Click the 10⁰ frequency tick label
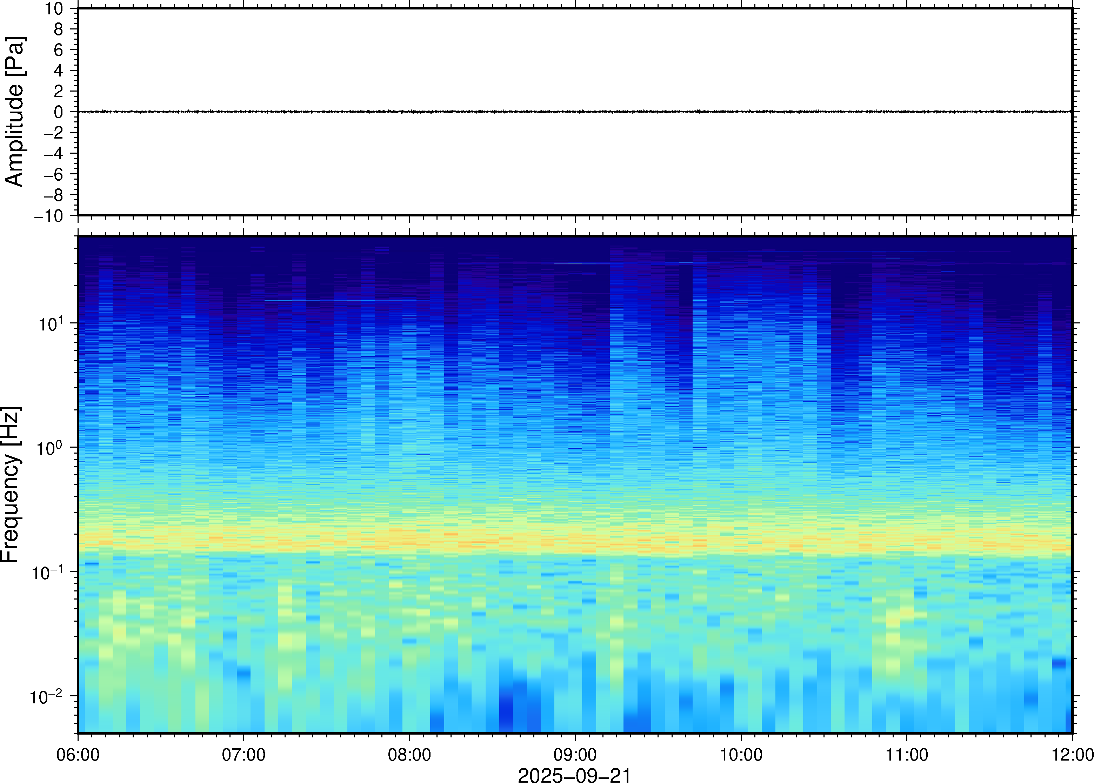The image size is (1094, 783). click(x=51, y=448)
